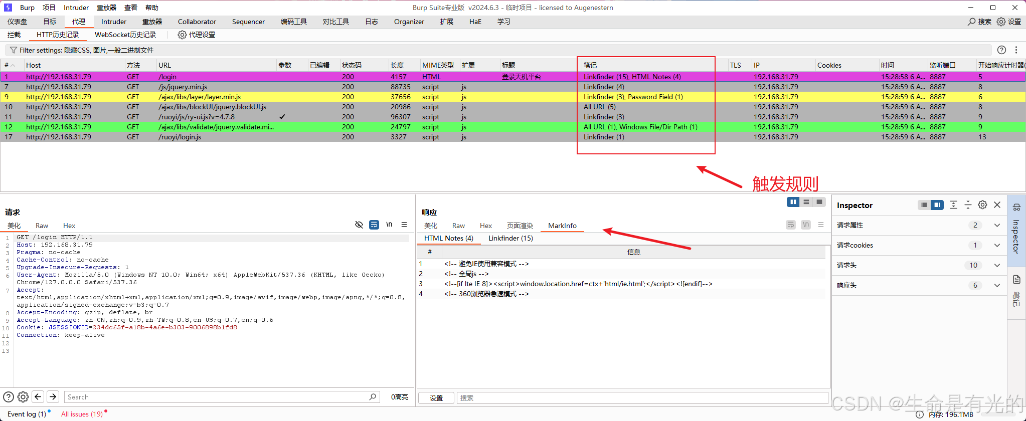Screen dimensions: 1026x421
Task: Click the expand all sections icon in Inspector
Action: 953,205
